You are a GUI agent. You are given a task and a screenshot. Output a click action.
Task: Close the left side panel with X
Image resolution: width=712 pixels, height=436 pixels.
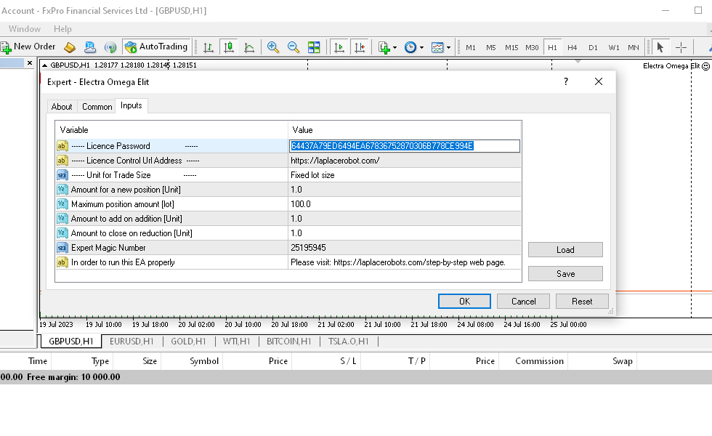pos(30,63)
